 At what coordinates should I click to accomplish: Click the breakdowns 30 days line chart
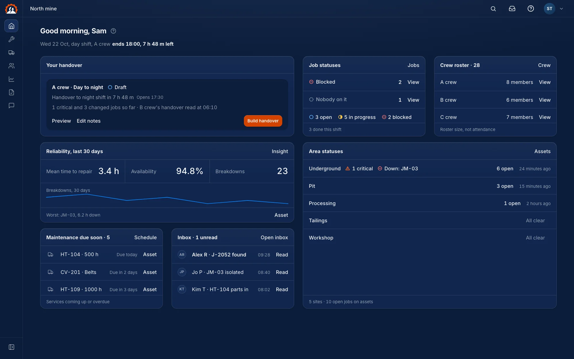(167, 199)
